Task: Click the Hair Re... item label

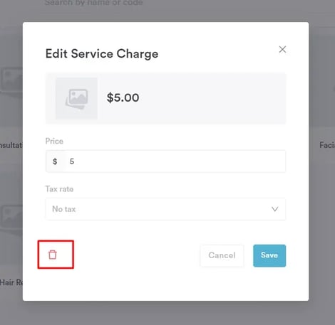Action: click(x=11, y=282)
